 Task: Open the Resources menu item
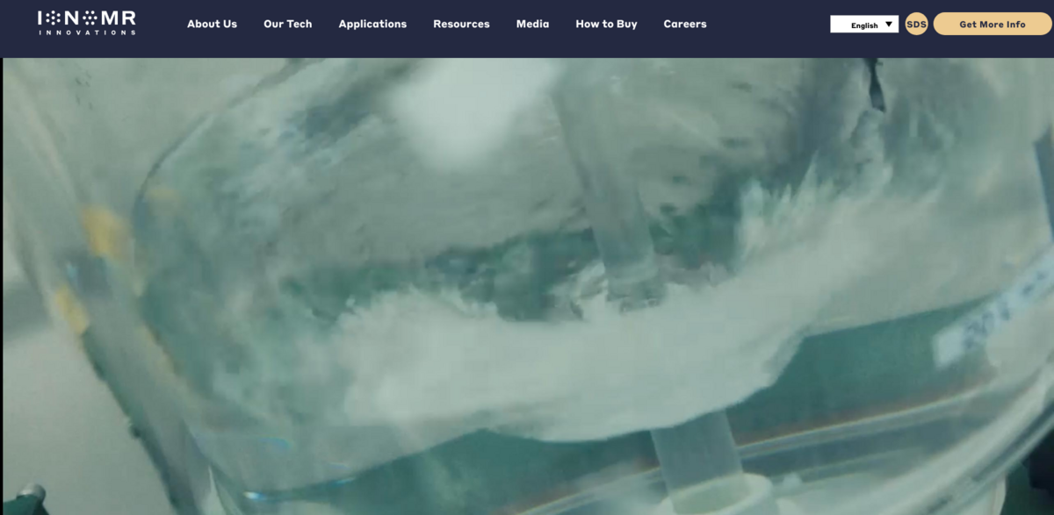(461, 24)
